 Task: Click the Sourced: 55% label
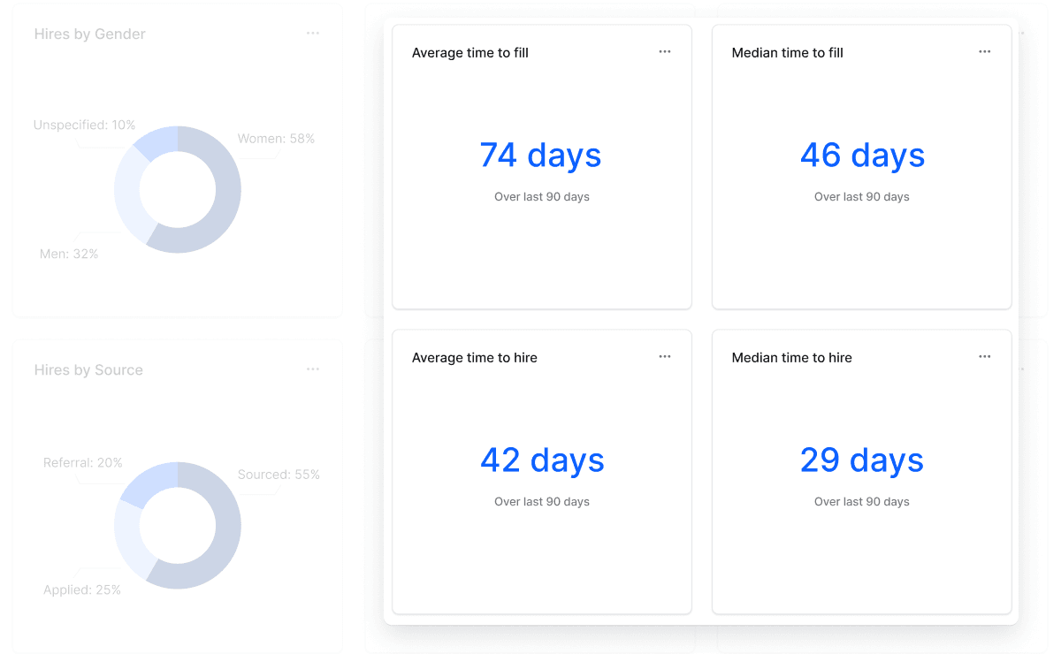tap(279, 474)
